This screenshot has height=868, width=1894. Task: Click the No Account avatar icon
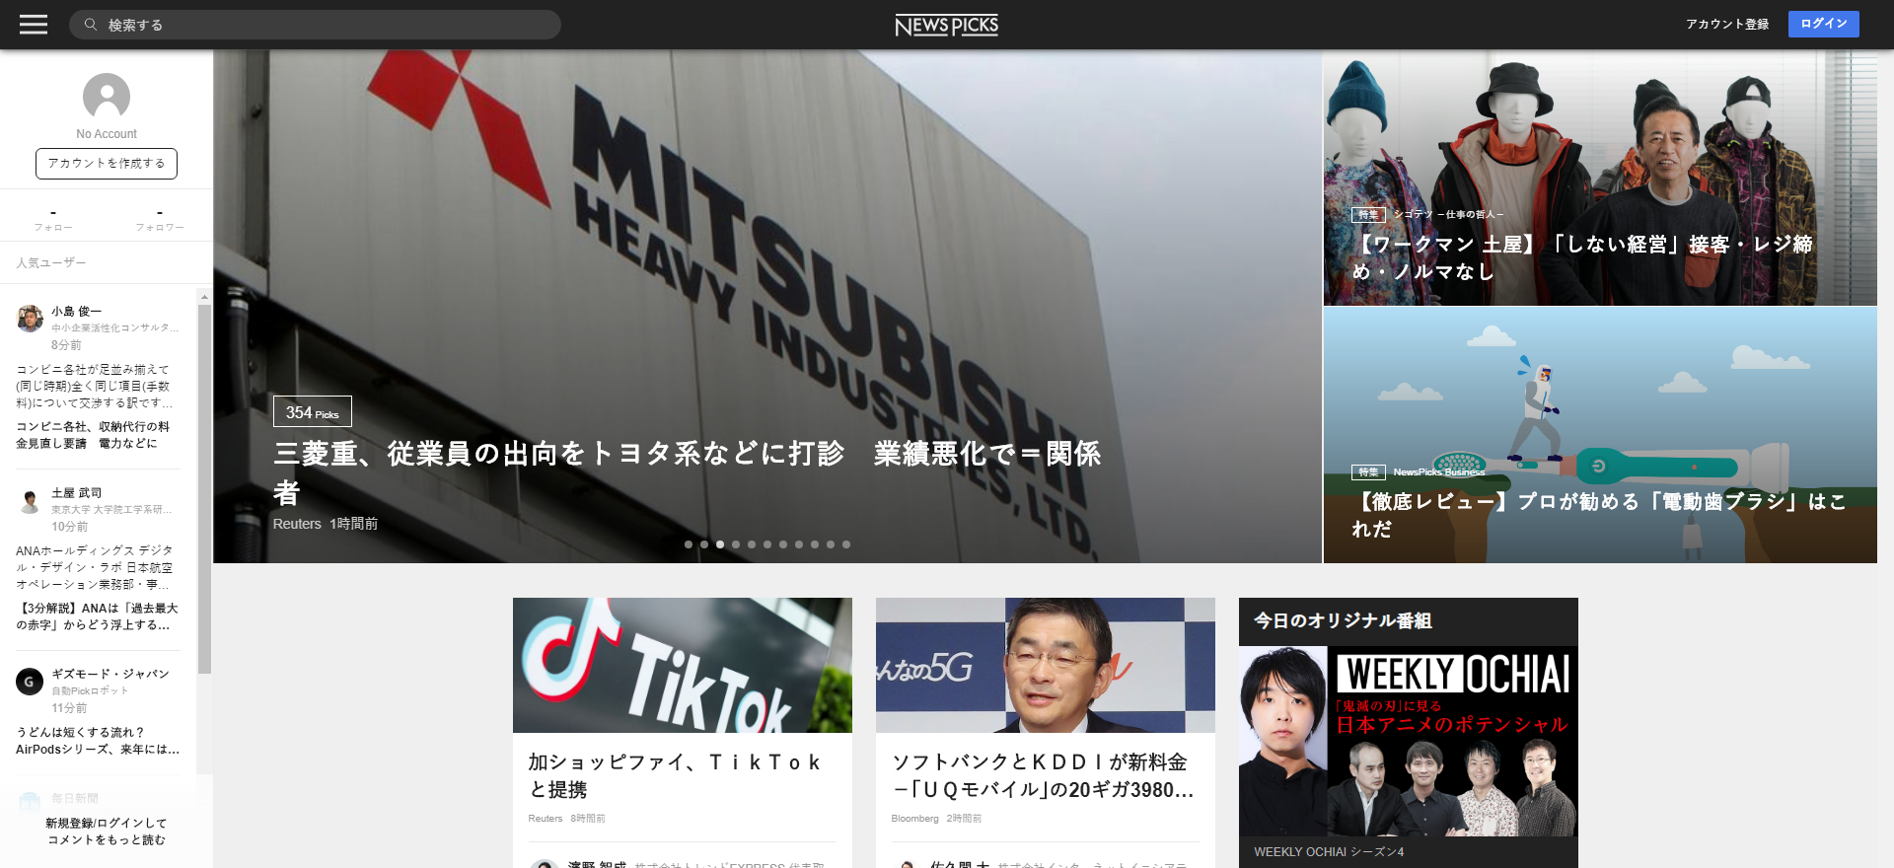click(x=107, y=97)
